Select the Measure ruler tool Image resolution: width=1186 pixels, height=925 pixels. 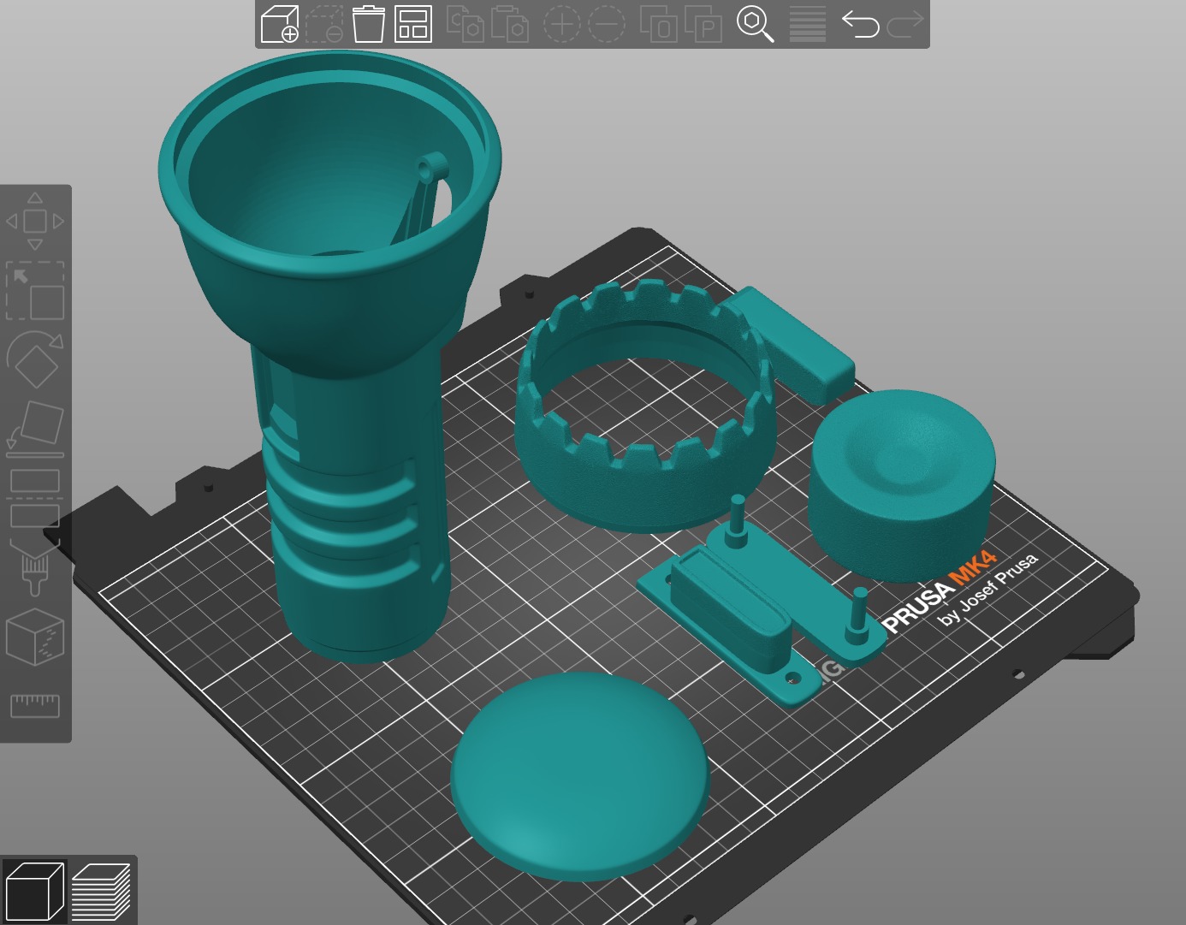pyautogui.click(x=35, y=706)
